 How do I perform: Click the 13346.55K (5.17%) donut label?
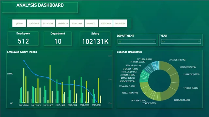[127, 86]
